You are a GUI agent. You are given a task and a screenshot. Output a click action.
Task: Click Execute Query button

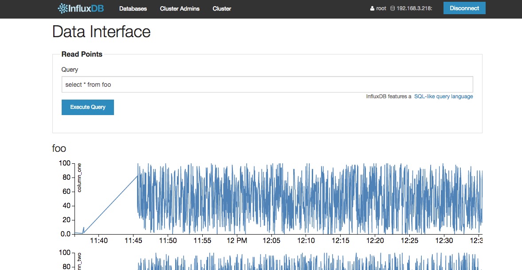tap(88, 107)
